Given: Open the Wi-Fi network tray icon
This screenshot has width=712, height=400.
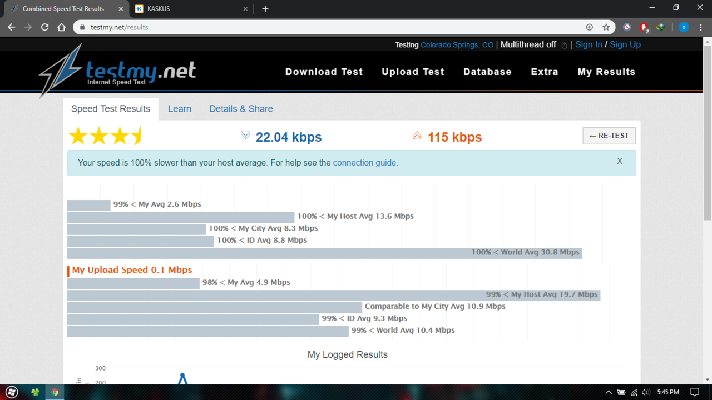Looking at the screenshot, I should 634,392.
